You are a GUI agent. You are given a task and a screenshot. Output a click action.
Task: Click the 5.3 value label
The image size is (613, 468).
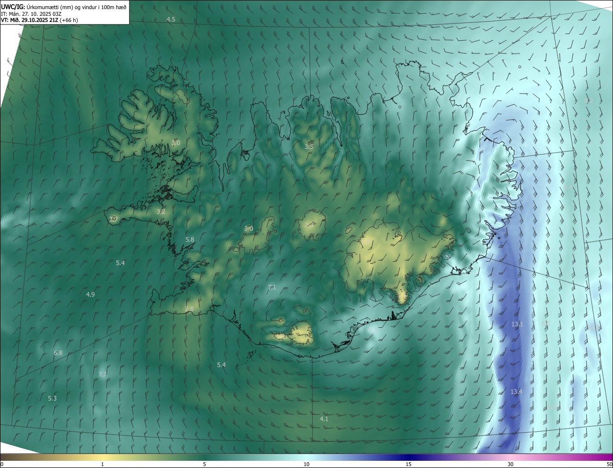coord(52,398)
